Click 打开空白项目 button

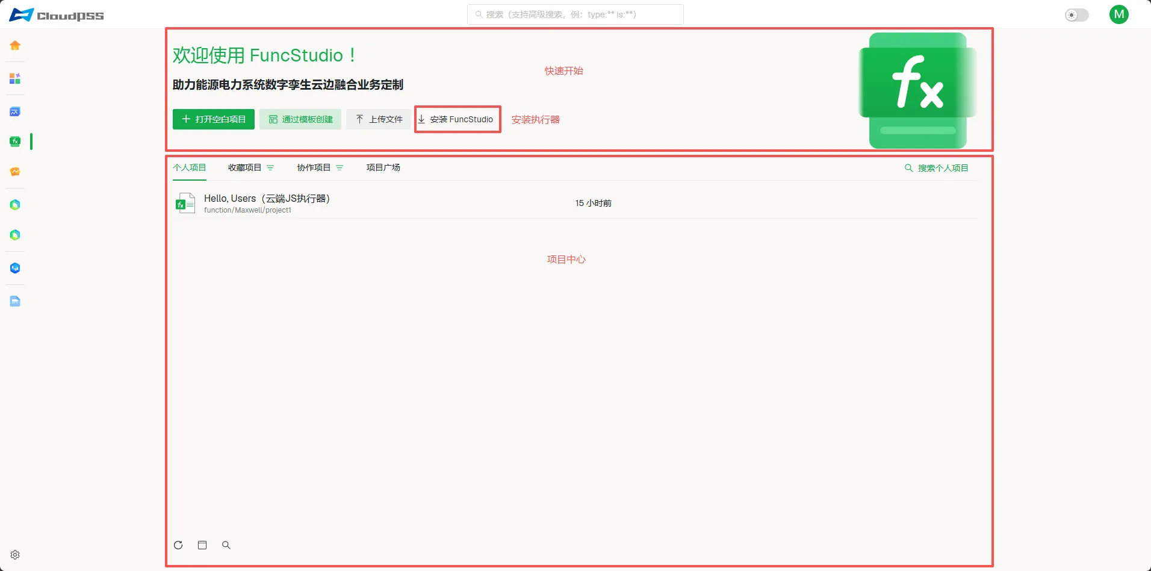214,119
